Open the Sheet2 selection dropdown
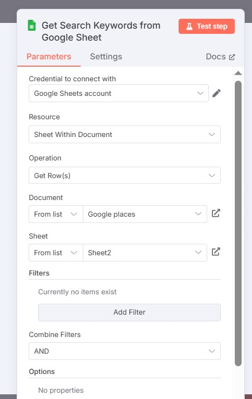The height and width of the screenshot is (399, 252). pyautogui.click(x=145, y=253)
